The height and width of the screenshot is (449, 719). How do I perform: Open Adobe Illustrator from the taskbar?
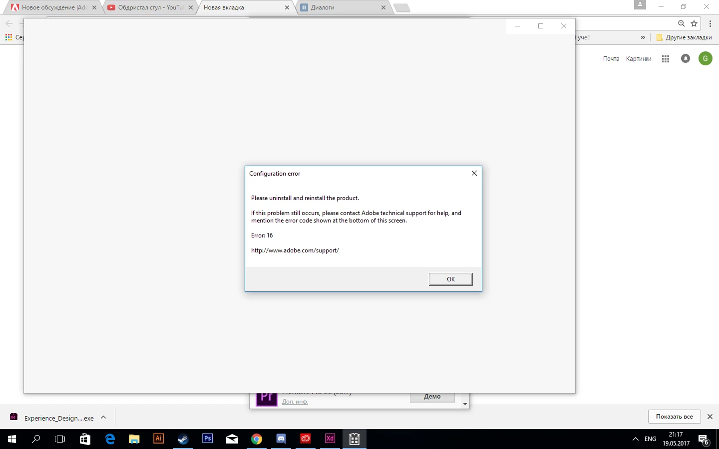click(159, 439)
